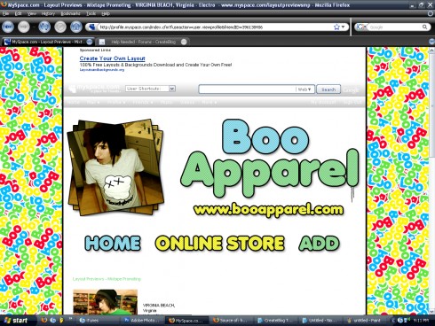Viewport: 435px width, 326px height.
Task: Open the Firefox Home page icon
Action: 76,27
